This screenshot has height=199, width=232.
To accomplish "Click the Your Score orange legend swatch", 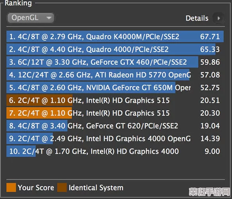I will pos(11,187).
